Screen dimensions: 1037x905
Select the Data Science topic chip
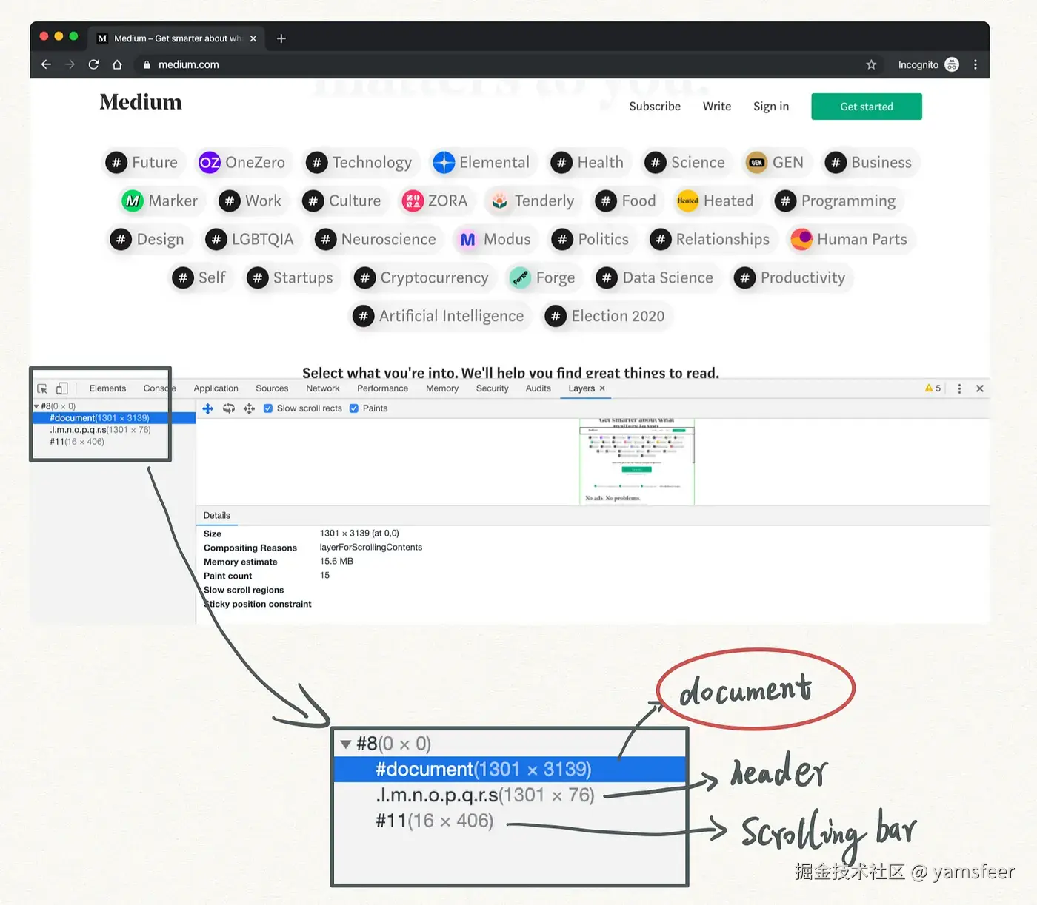(x=656, y=278)
